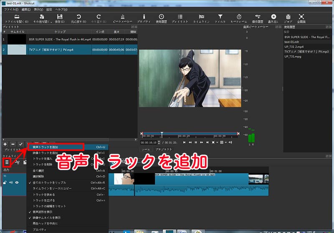Click the fast forward playback button

click(x=202, y=143)
